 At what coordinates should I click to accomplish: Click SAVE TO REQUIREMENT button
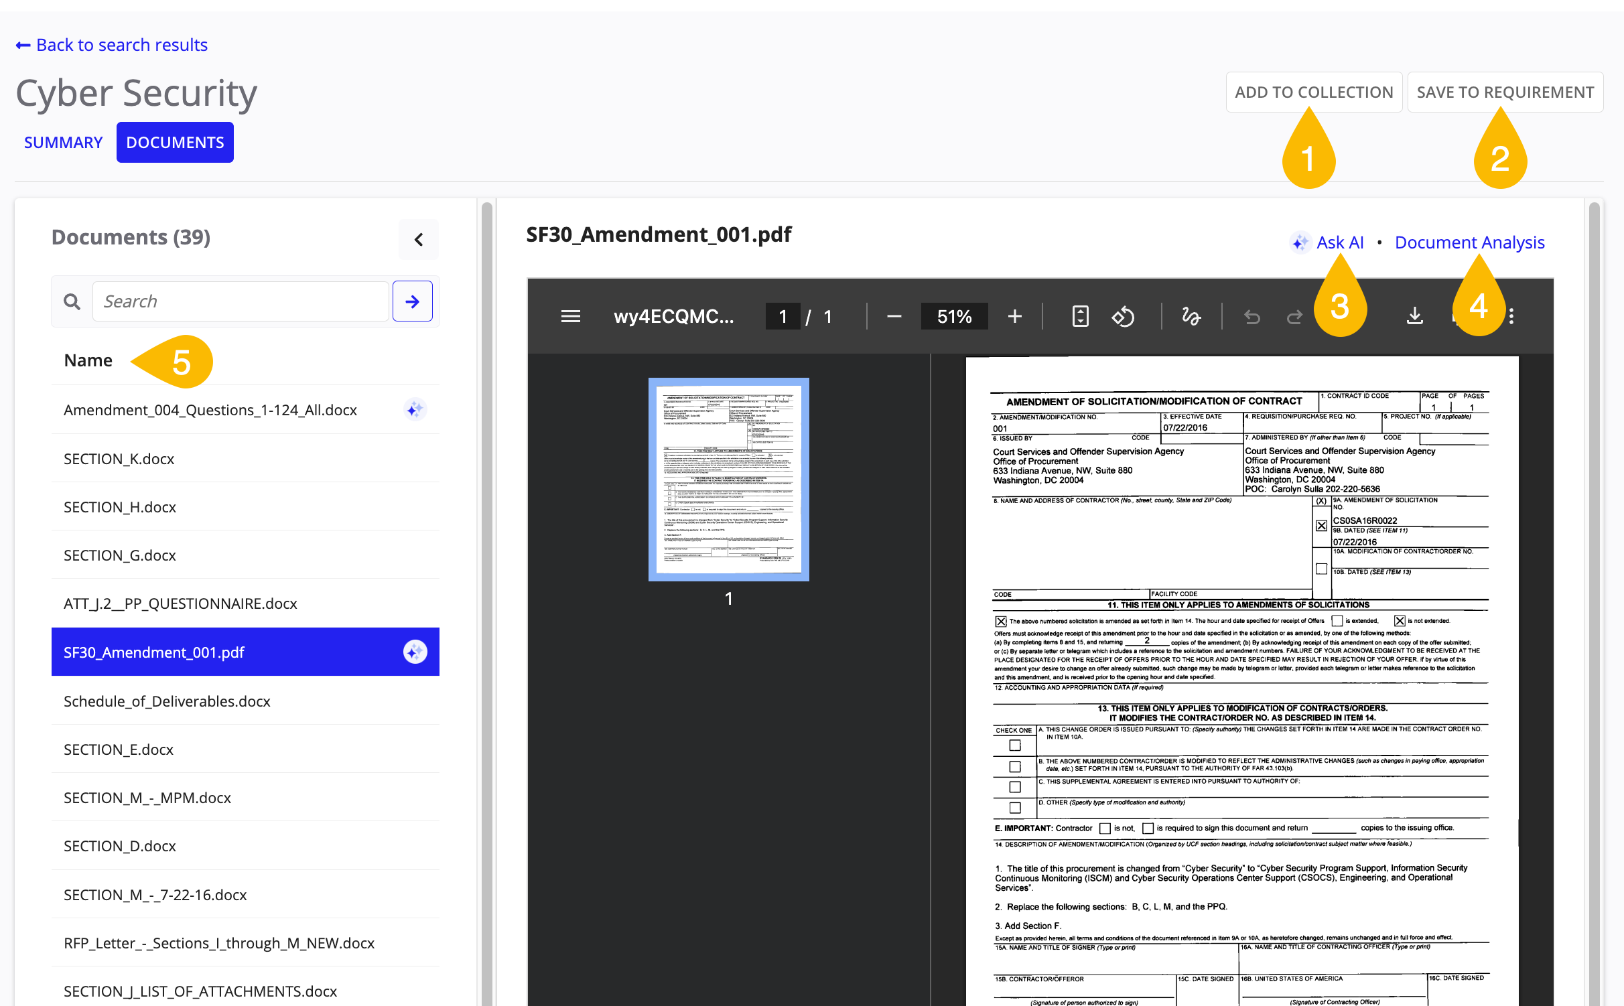click(x=1505, y=92)
